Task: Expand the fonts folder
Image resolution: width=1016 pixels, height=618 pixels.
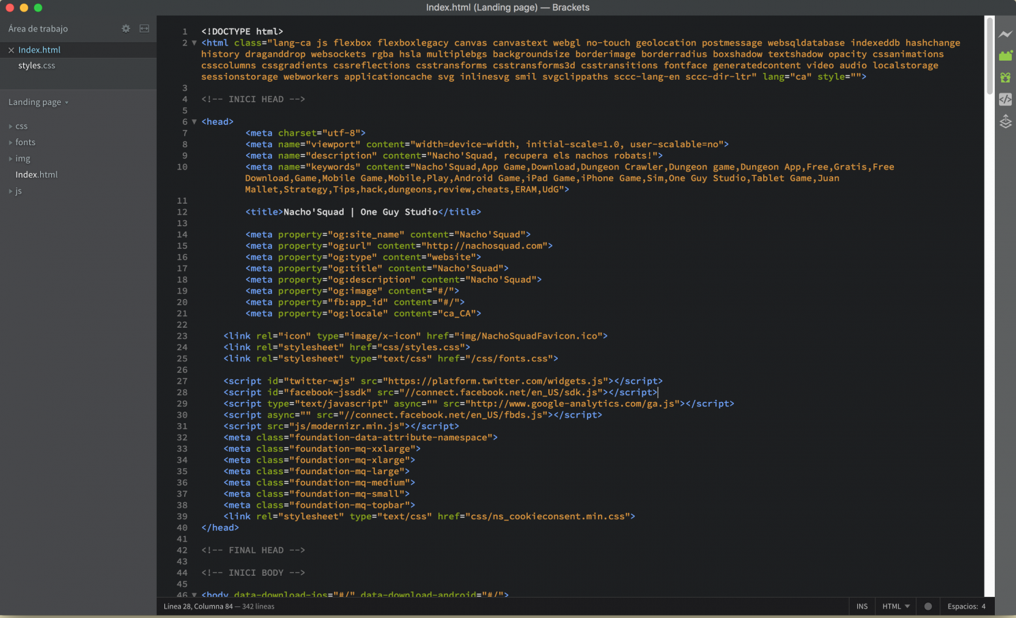Action: (25, 142)
